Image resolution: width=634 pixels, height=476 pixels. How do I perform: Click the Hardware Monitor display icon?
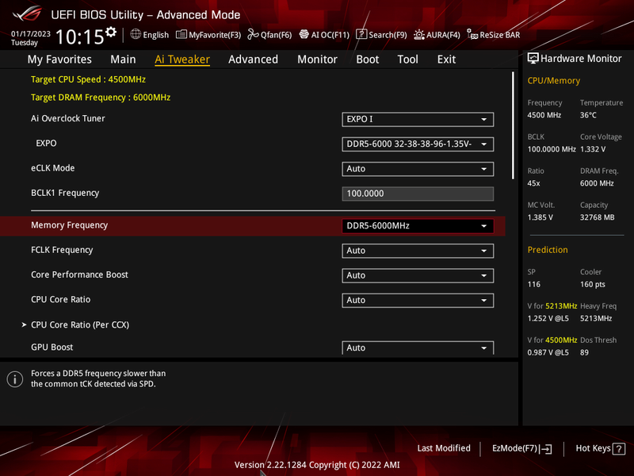(x=533, y=58)
